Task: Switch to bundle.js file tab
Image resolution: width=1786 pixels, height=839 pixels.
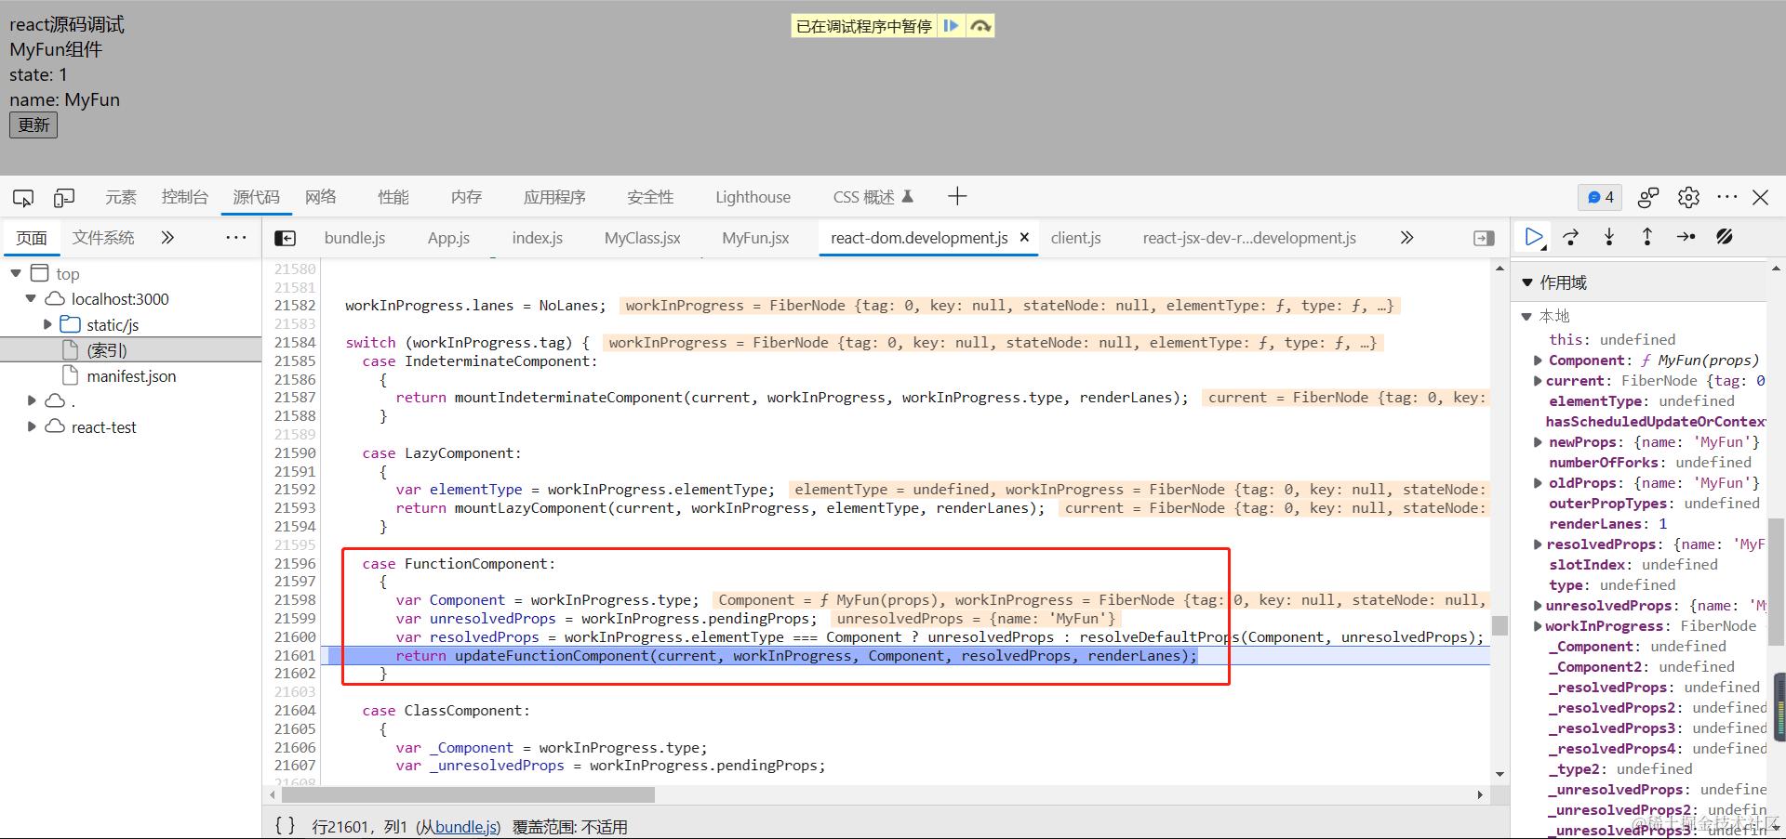Action: click(354, 238)
